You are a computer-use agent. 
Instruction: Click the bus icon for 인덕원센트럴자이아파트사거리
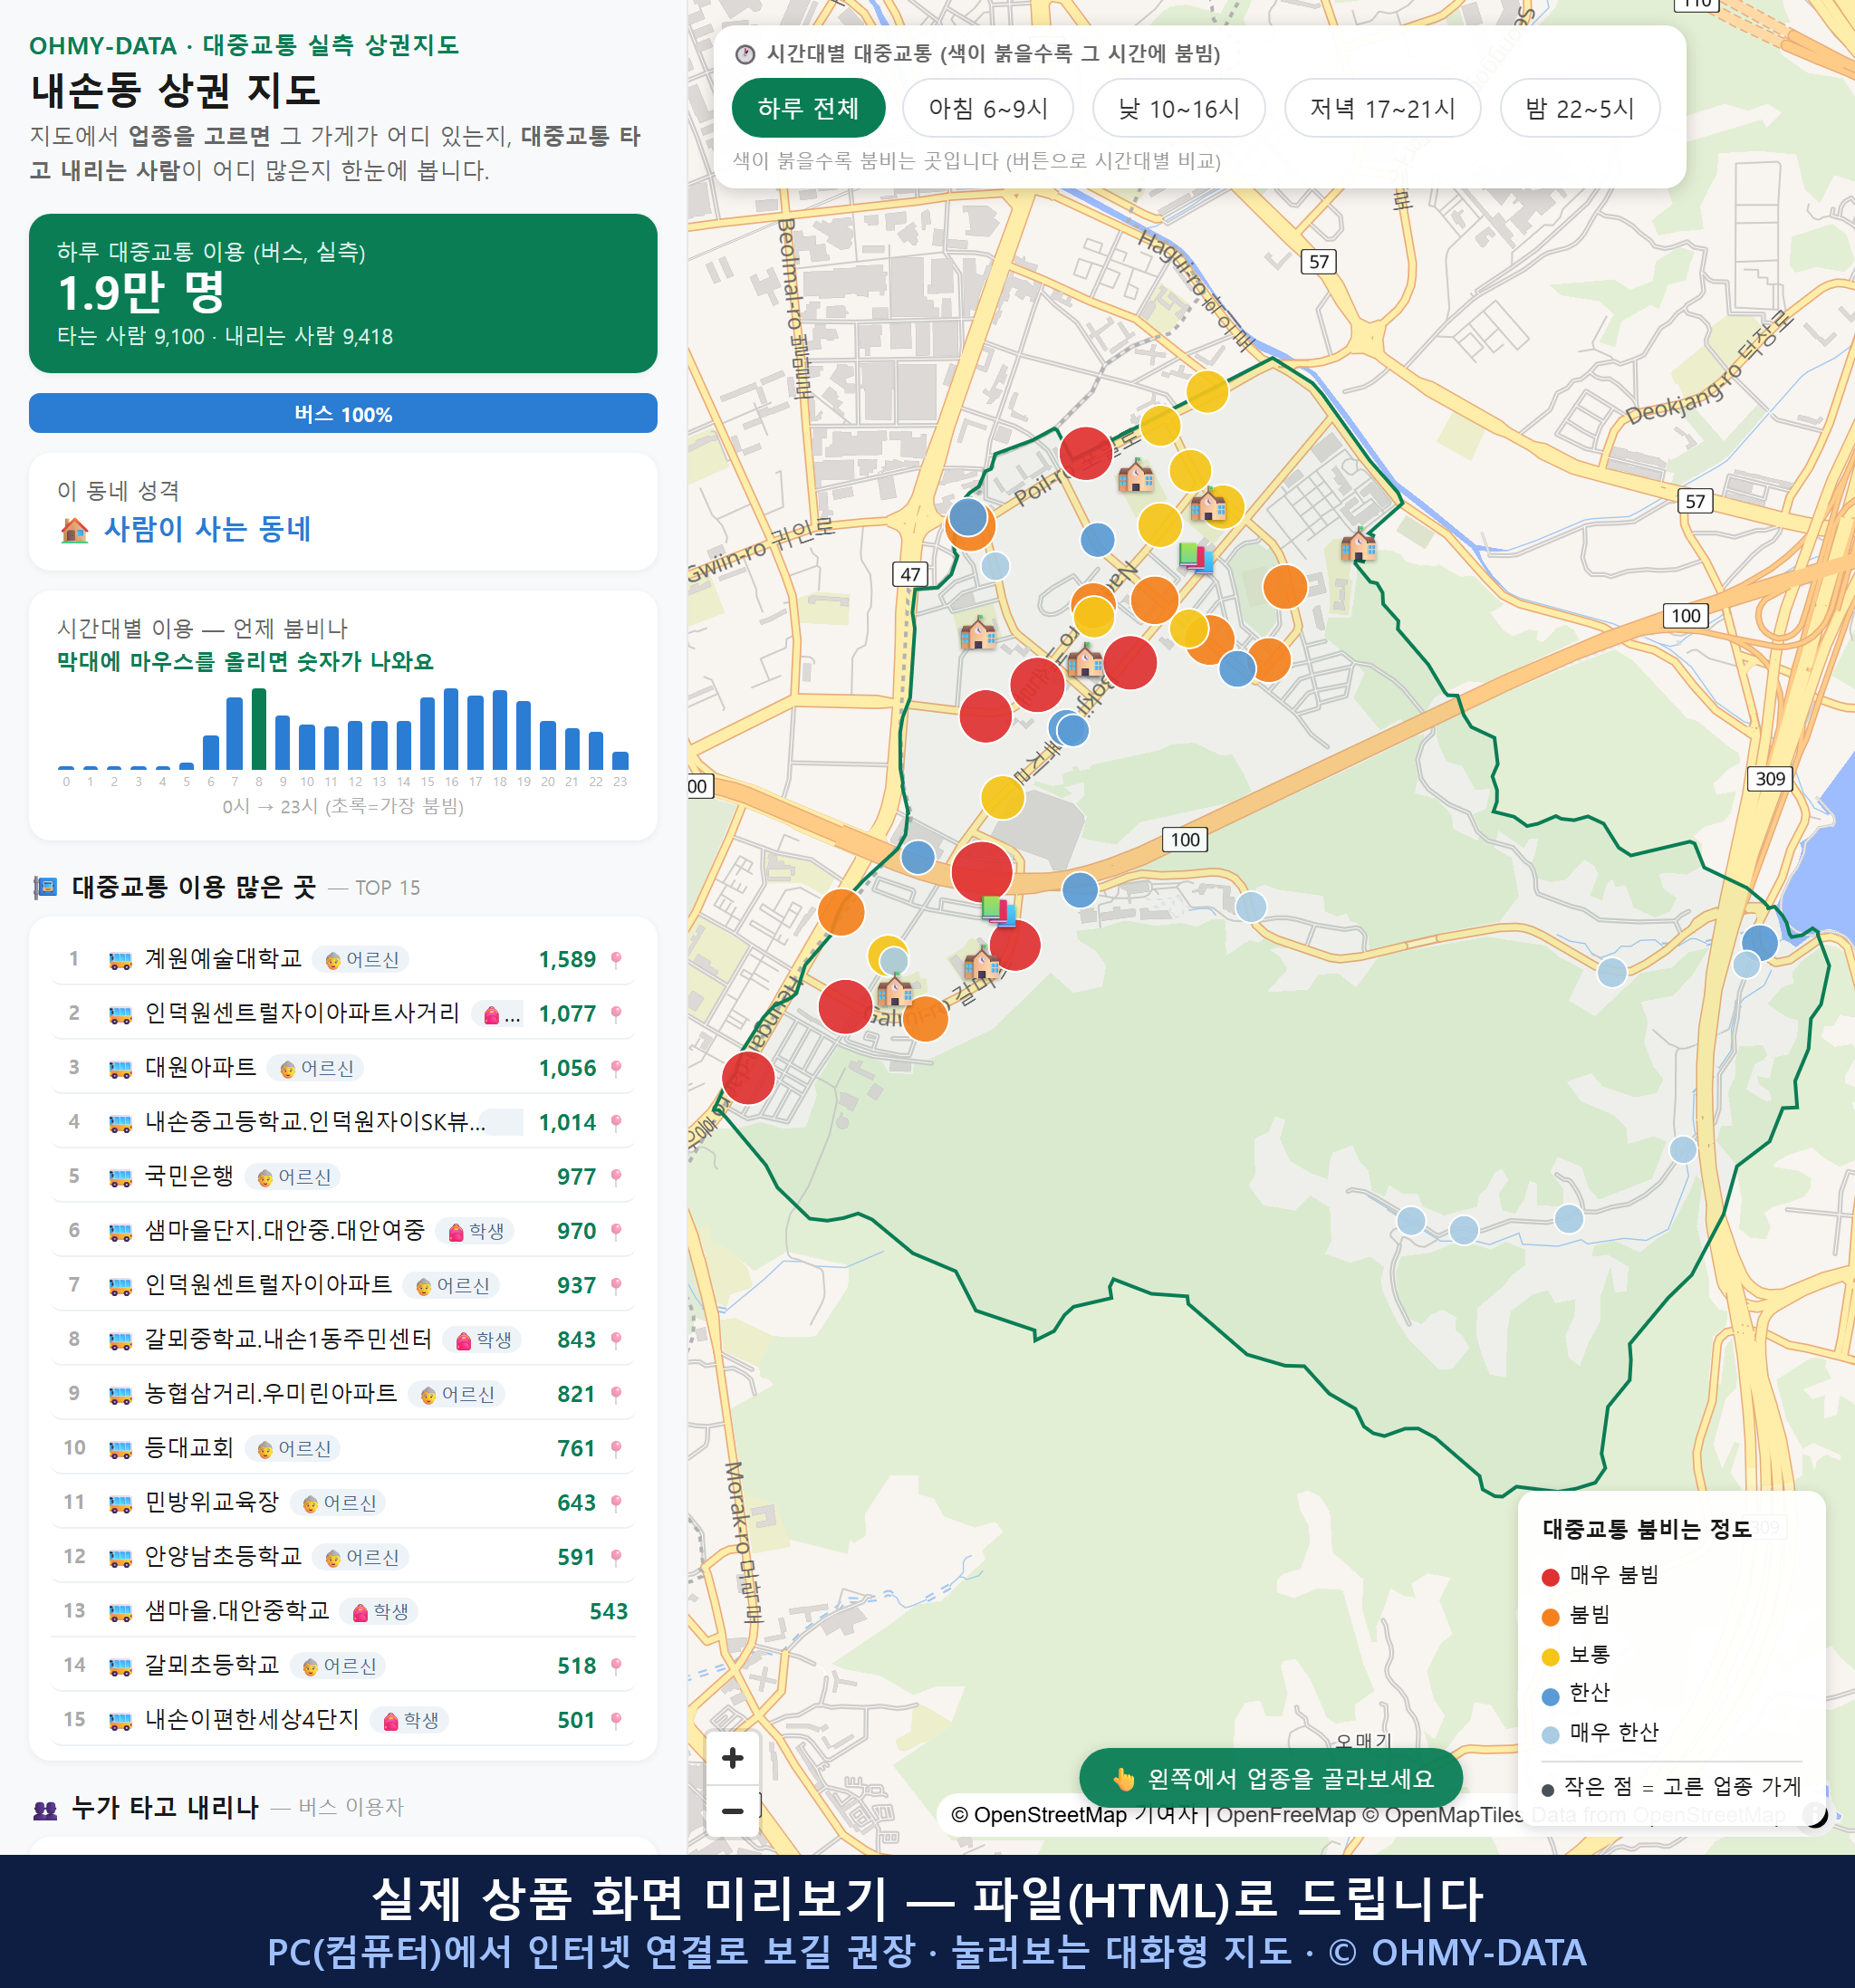tap(120, 1014)
